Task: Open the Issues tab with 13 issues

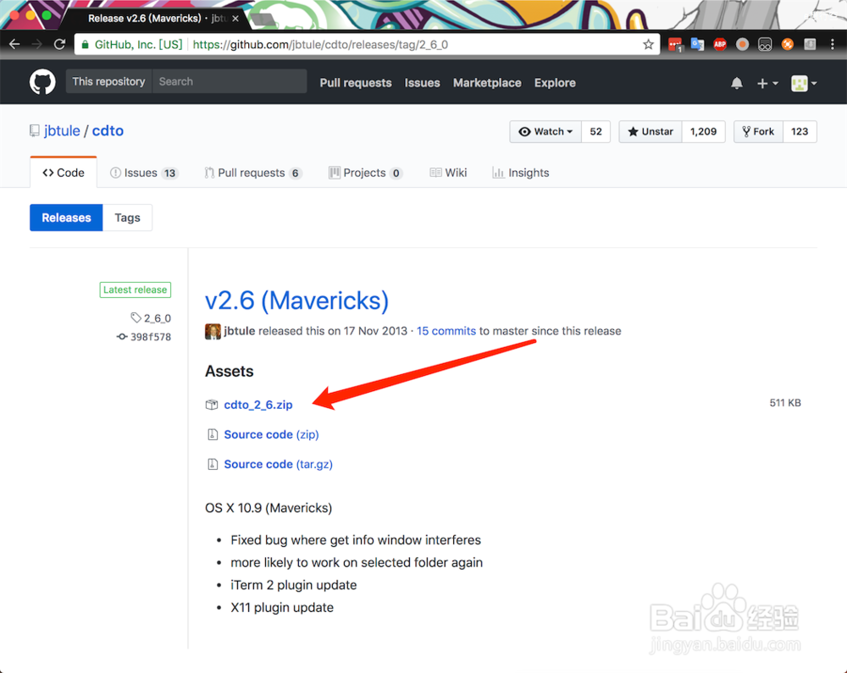Action: point(144,173)
